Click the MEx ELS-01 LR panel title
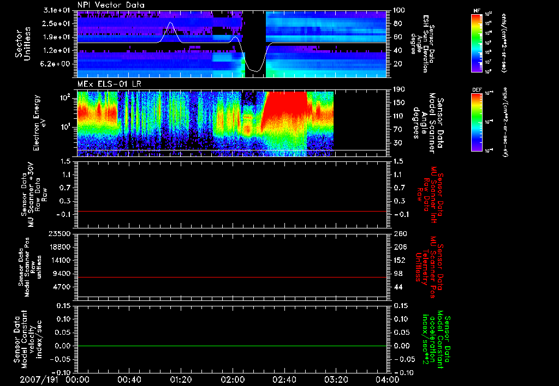The width and height of the screenshot is (559, 386). tap(109, 84)
